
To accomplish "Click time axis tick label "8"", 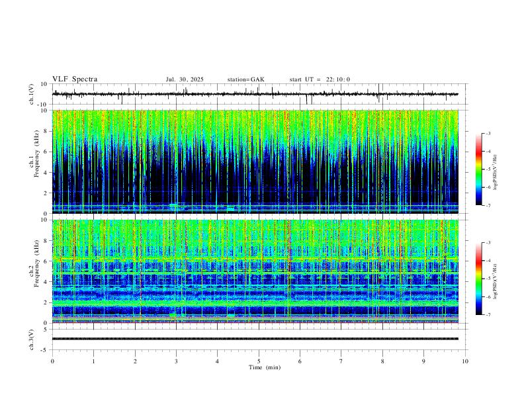I will 382,361.
